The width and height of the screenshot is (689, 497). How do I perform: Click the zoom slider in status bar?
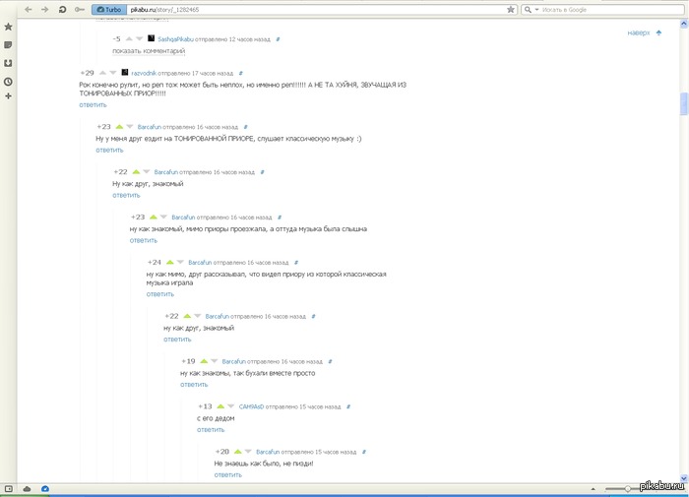[628, 489]
